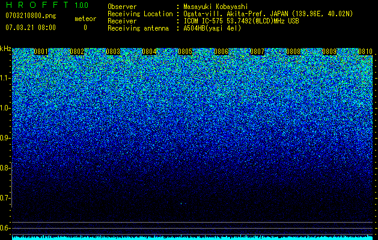
Task: Click the Receiving antenna field label
Action: pyautogui.click(x=138, y=28)
